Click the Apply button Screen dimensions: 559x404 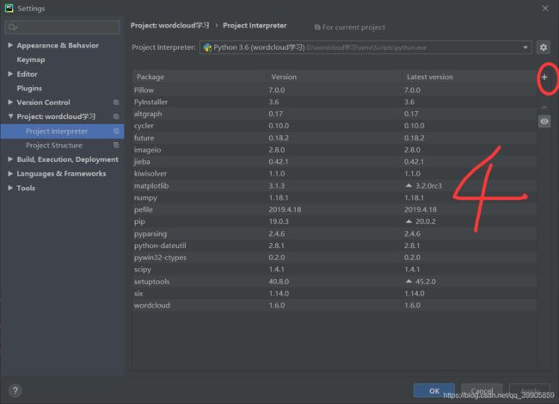(x=530, y=391)
